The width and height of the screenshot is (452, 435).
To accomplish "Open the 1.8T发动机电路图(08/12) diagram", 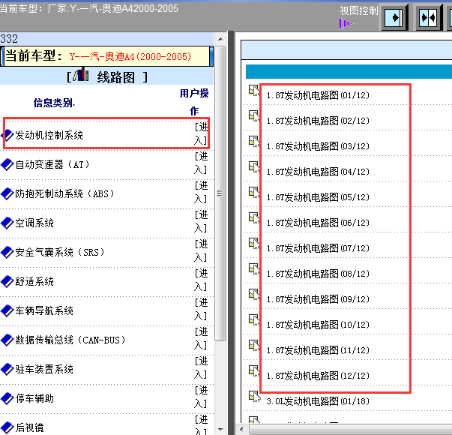I will click(318, 274).
